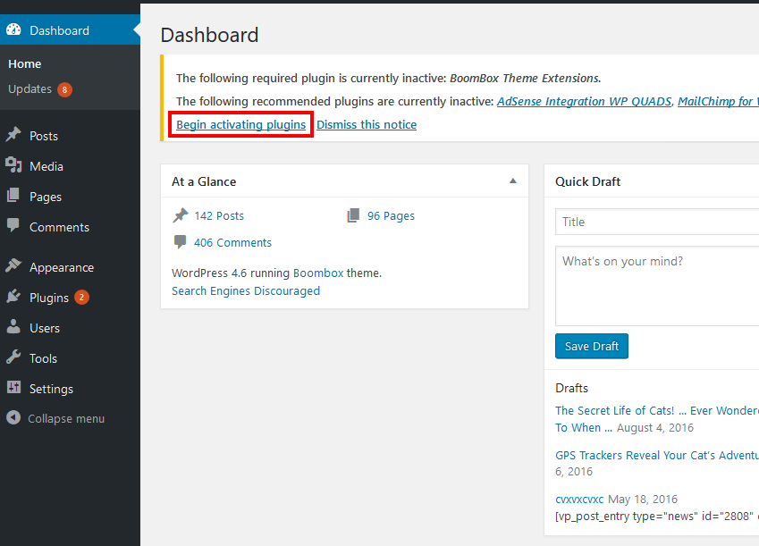Open the Tools menu
Viewport: 759px width, 546px height.
coord(43,358)
